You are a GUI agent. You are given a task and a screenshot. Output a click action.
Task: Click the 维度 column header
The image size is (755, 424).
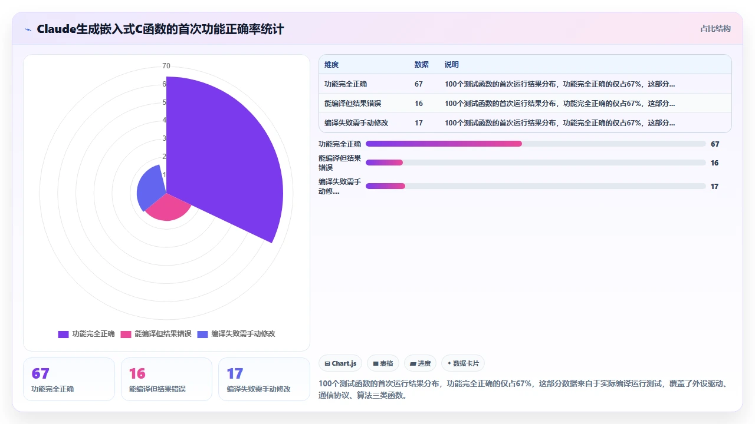click(x=331, y=65)
